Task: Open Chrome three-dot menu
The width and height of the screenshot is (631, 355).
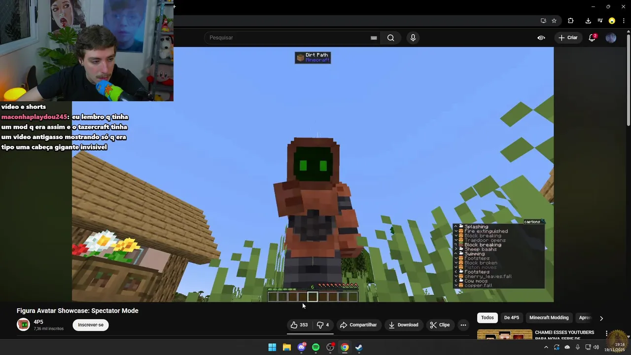Action: pyautogui.click(x=624, y=21)
